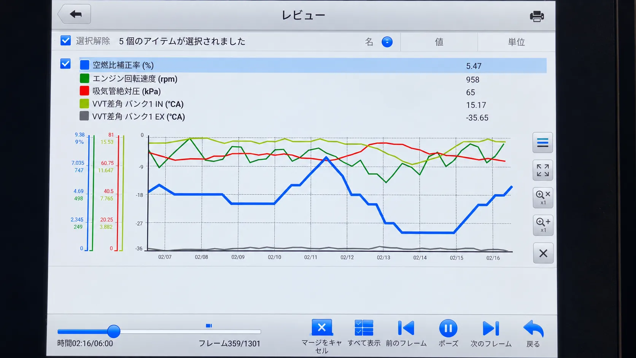Click the value 5.47
The width and height of the screenshot is (636, 358).
(x=474, y=66)
